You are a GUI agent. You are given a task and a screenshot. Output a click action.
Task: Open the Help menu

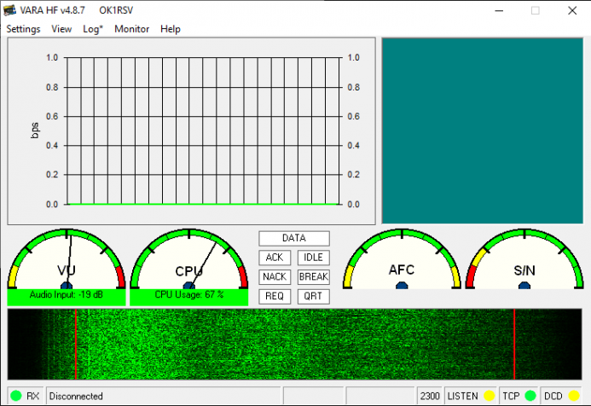click(171, 29)
